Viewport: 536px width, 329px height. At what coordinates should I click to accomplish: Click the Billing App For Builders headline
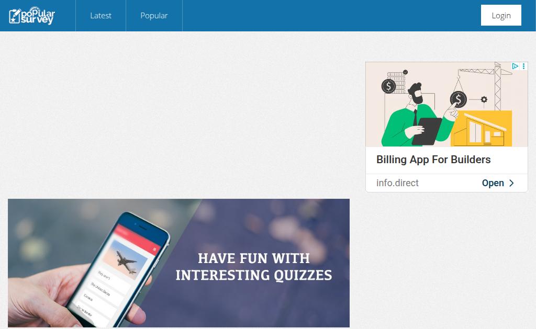coord(433,160)
